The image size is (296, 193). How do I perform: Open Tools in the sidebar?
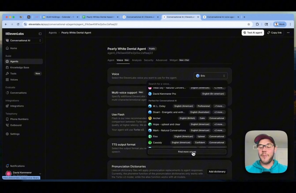[x=24, y=73]
